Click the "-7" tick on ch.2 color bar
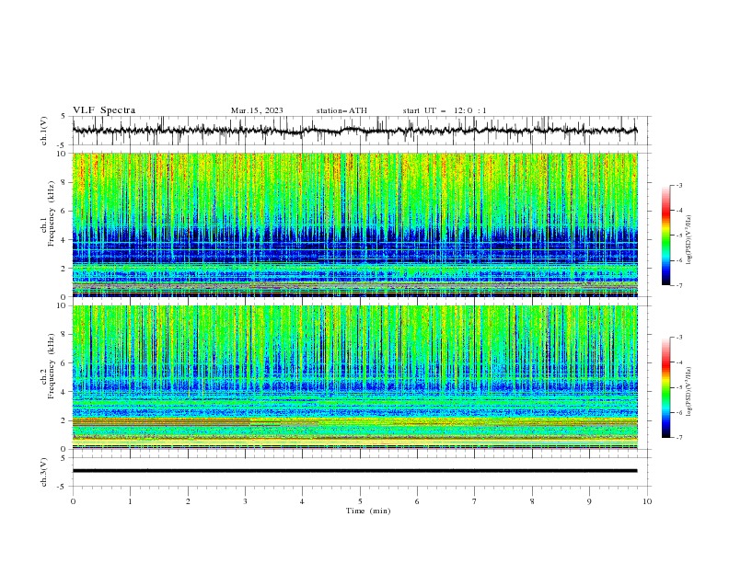This screenshot has height=563, width=729. 678,438
